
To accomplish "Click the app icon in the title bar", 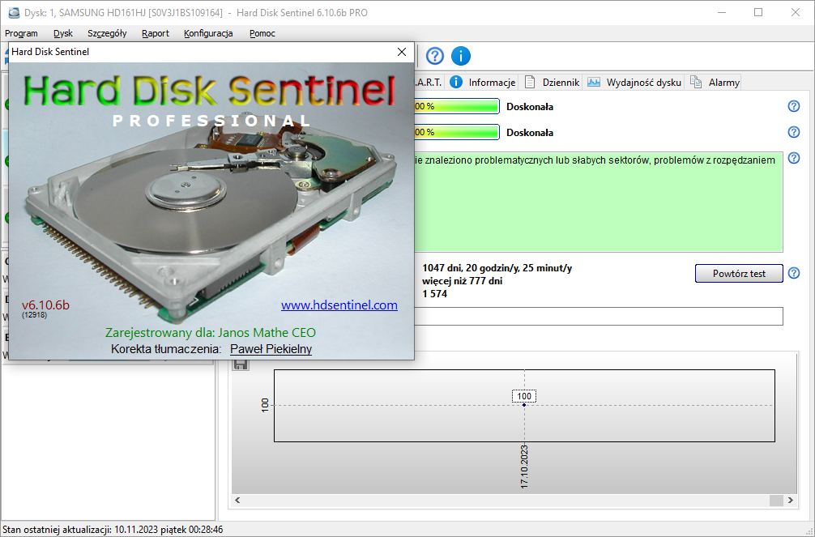I will [14, 12].
